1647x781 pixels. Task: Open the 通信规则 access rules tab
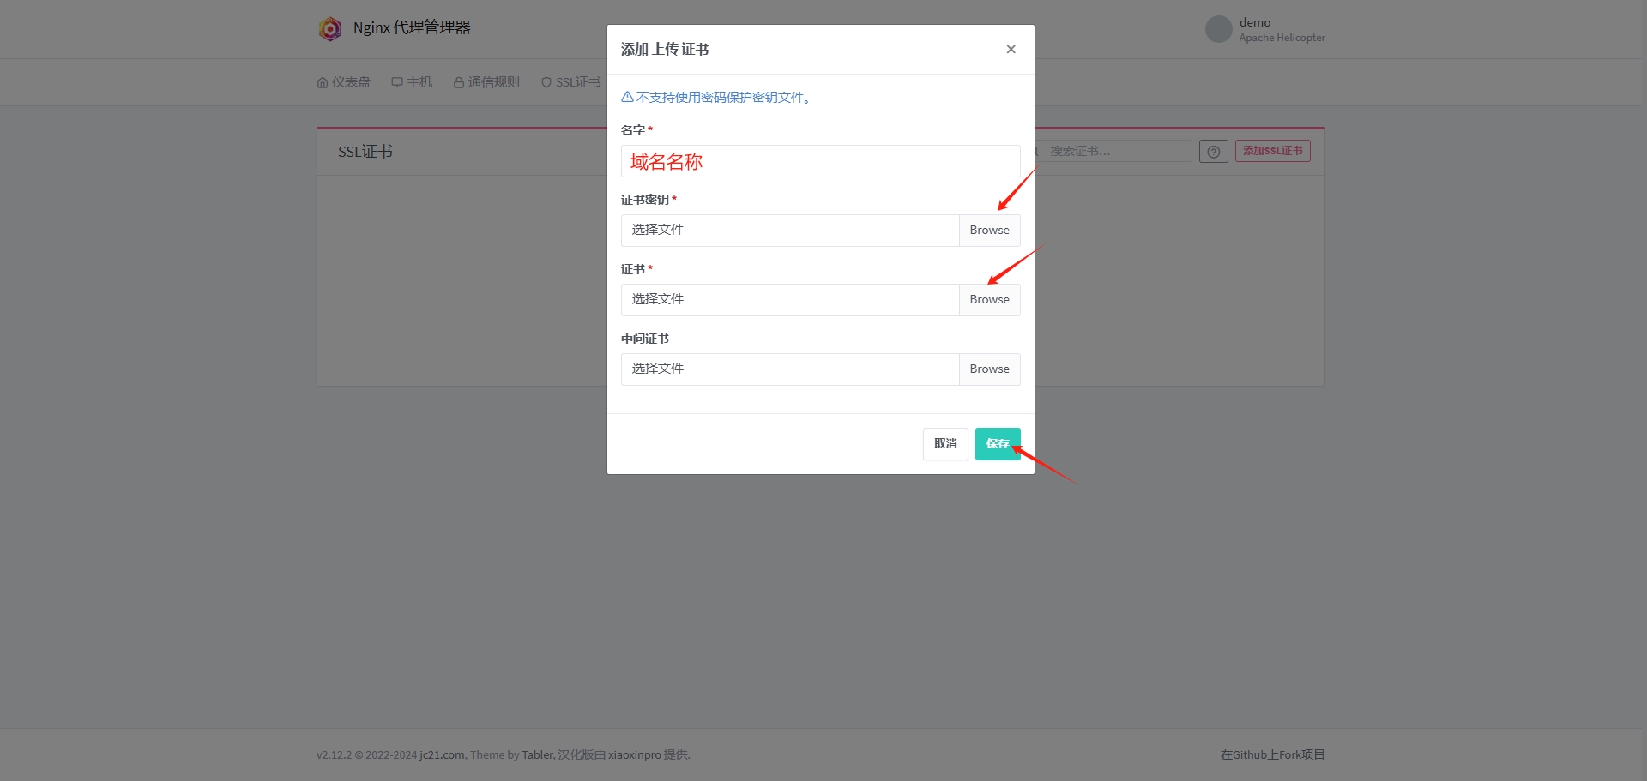(486, 82)
